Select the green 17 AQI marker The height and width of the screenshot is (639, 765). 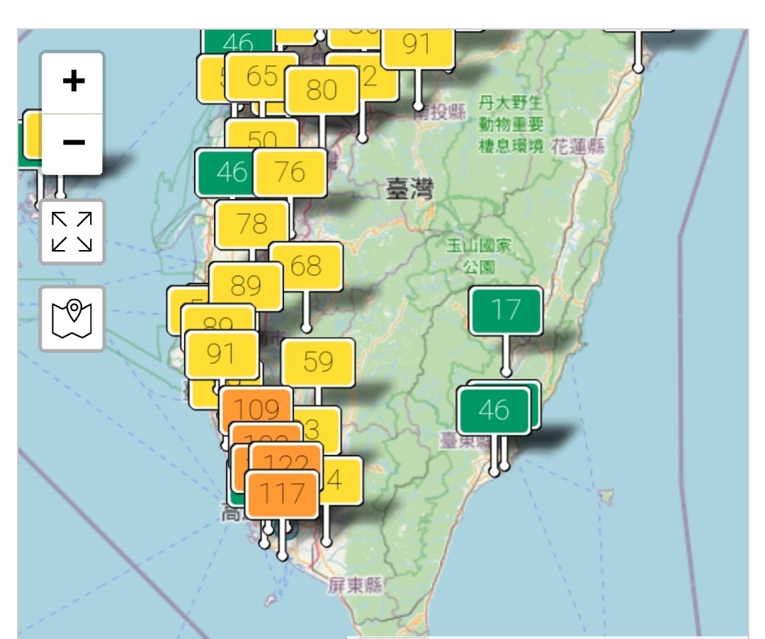click(506, 310)
